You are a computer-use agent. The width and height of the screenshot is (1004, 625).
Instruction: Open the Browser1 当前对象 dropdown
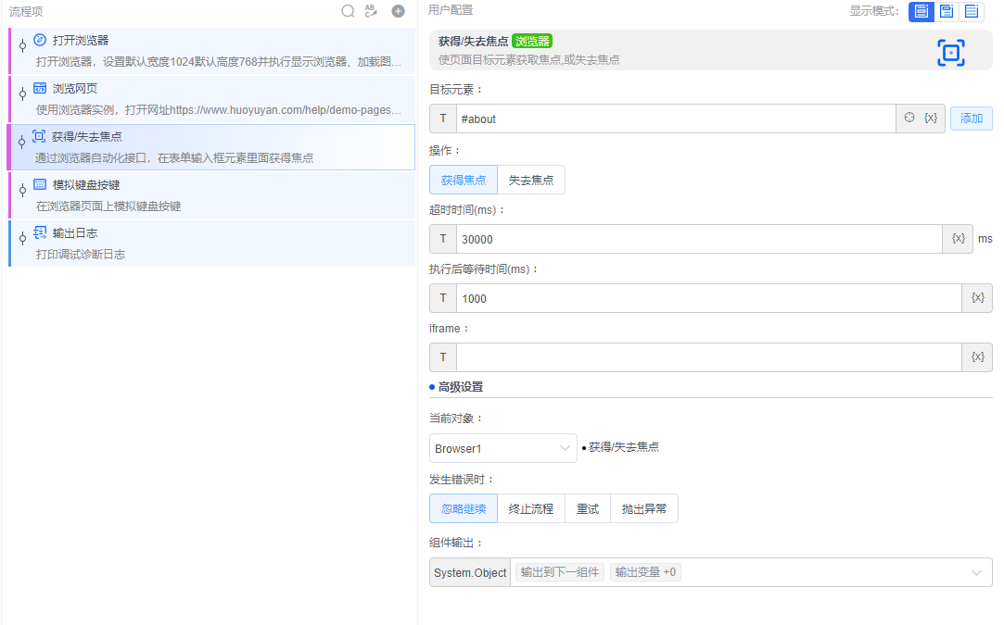coord(502,447)
